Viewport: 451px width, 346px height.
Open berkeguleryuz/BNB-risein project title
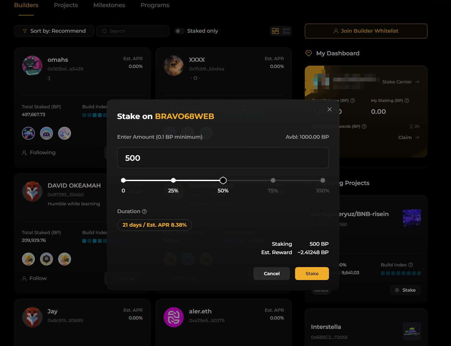[350, 214]
